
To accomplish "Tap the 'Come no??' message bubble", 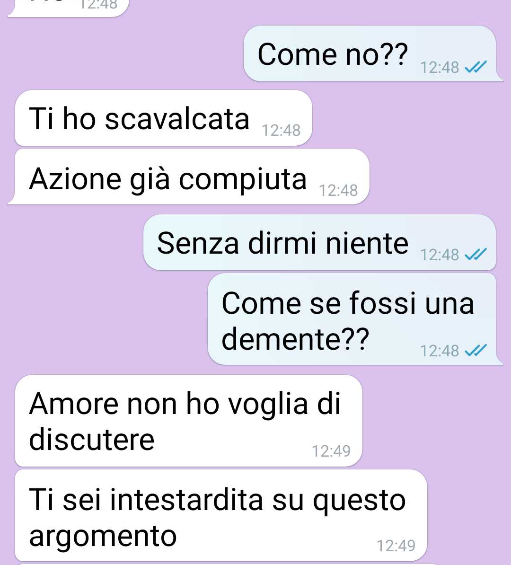I will (x=371, y=53).
